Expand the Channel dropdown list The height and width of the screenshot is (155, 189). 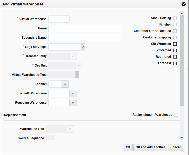pos(65,84)
